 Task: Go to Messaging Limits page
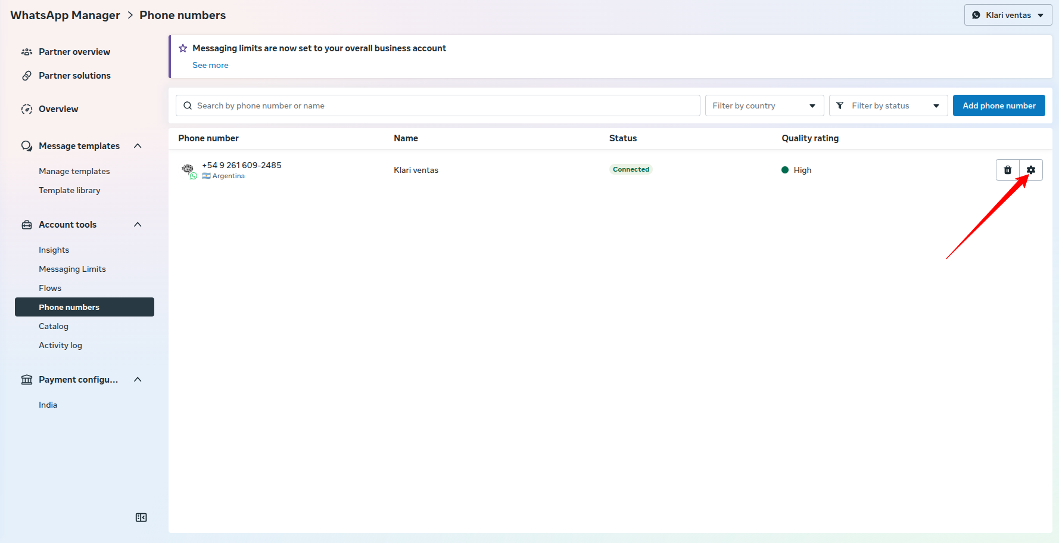pyautogui.click(x=72, y=269)
